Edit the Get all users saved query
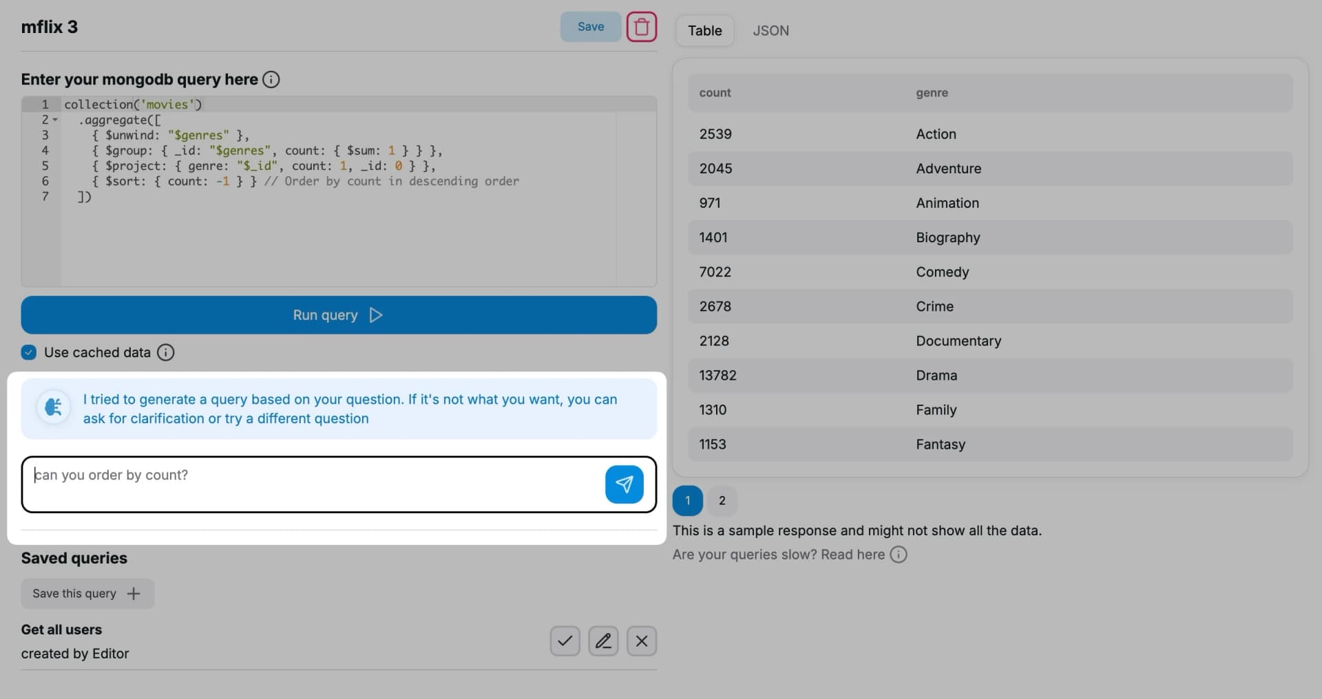 (x=603, y=641)
